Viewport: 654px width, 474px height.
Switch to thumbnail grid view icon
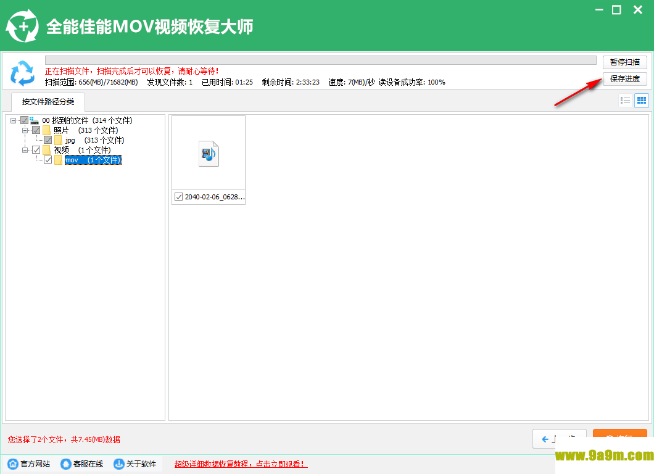click(642, 101)
